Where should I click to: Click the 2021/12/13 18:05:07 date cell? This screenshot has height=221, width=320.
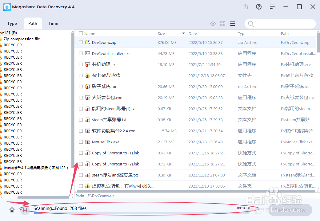pos(206,76)
